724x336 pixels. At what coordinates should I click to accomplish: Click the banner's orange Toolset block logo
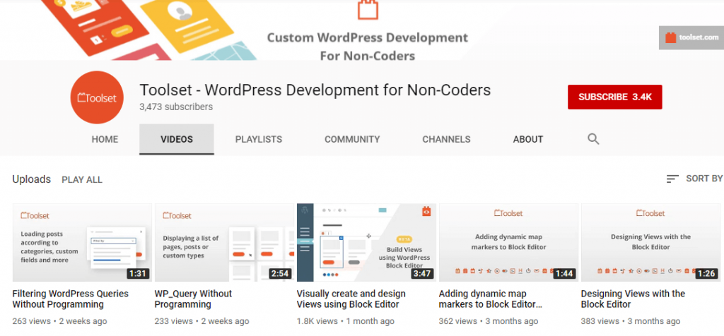click(x=368, y=10)
